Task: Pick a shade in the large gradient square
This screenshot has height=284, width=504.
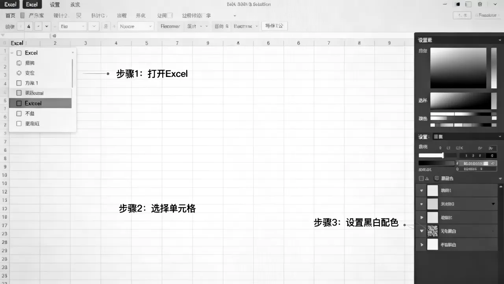Action: 458,68
